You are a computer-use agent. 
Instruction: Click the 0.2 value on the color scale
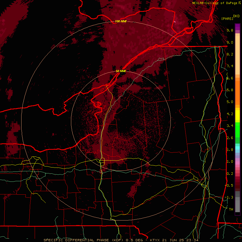click(x=230, y=174)
